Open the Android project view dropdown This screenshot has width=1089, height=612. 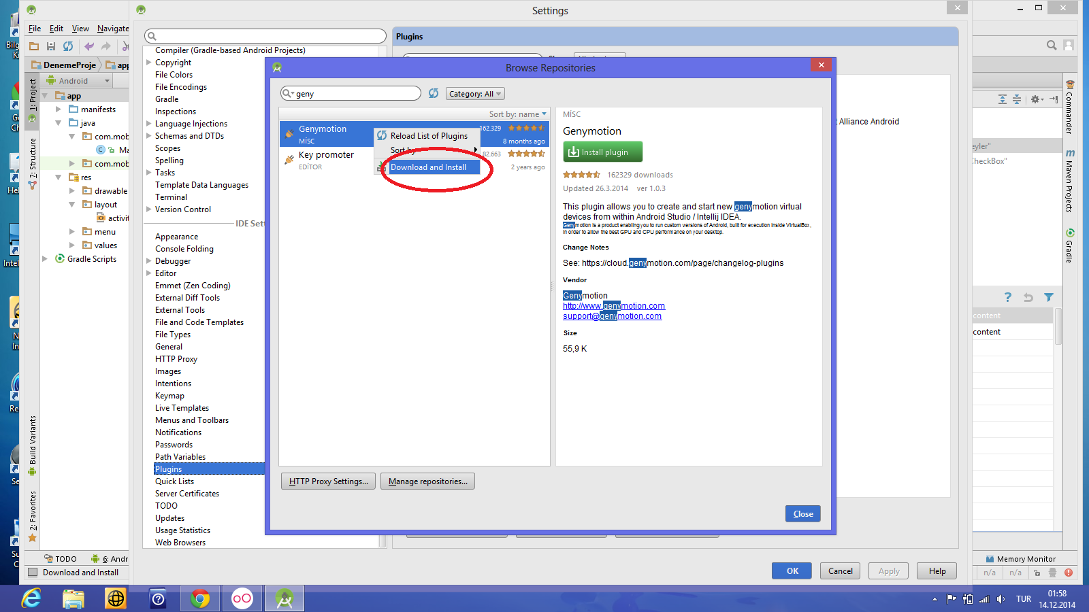(x=78, y=81)
